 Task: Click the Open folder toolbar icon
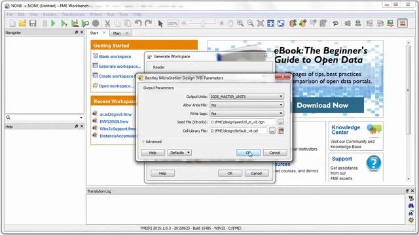[x=22, y=23]
